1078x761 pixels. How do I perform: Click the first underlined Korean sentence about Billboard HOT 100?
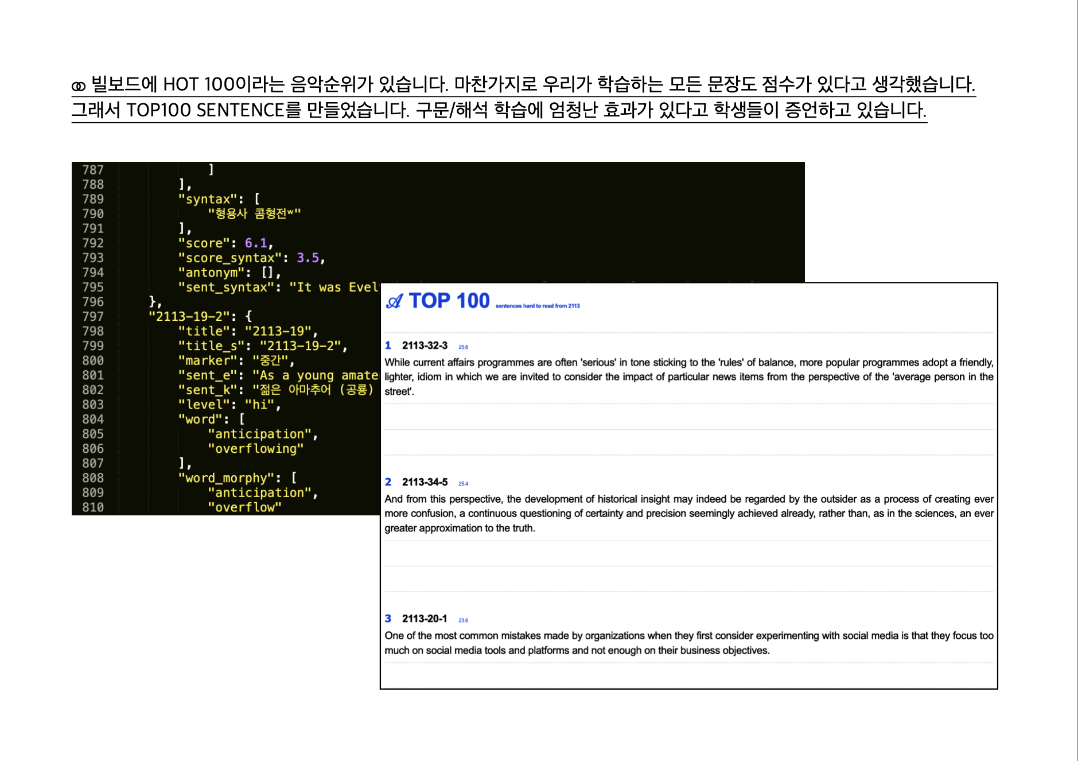[523, 84]
